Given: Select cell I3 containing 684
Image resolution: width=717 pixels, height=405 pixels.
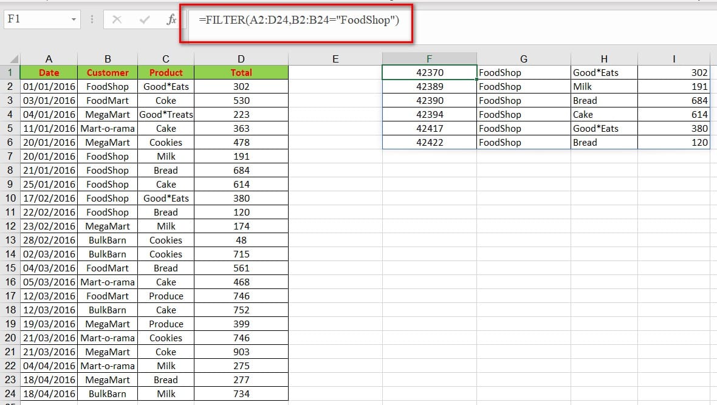Looking at the screenshot, I should (673, 100).
